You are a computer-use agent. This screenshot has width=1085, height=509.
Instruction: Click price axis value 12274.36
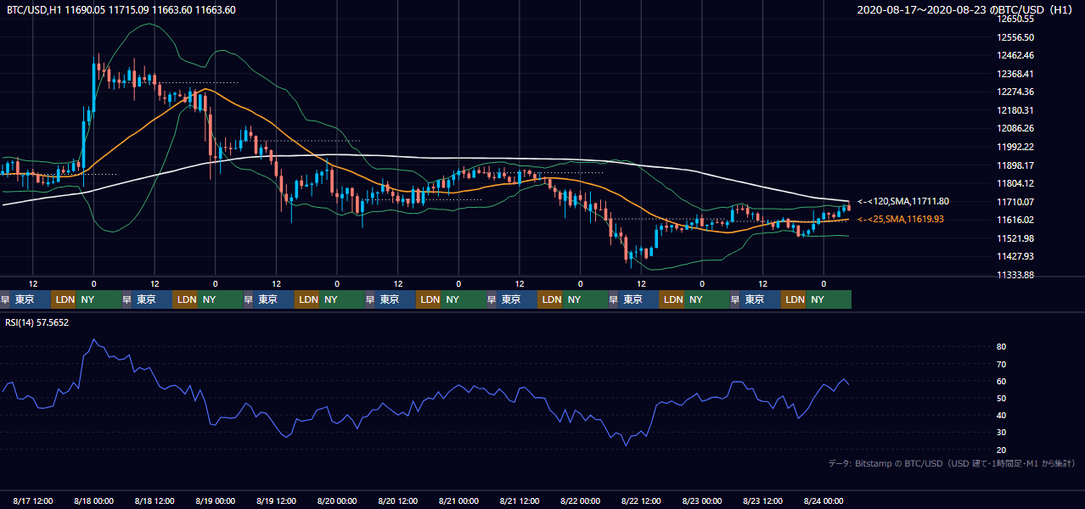coord(1015,92)
